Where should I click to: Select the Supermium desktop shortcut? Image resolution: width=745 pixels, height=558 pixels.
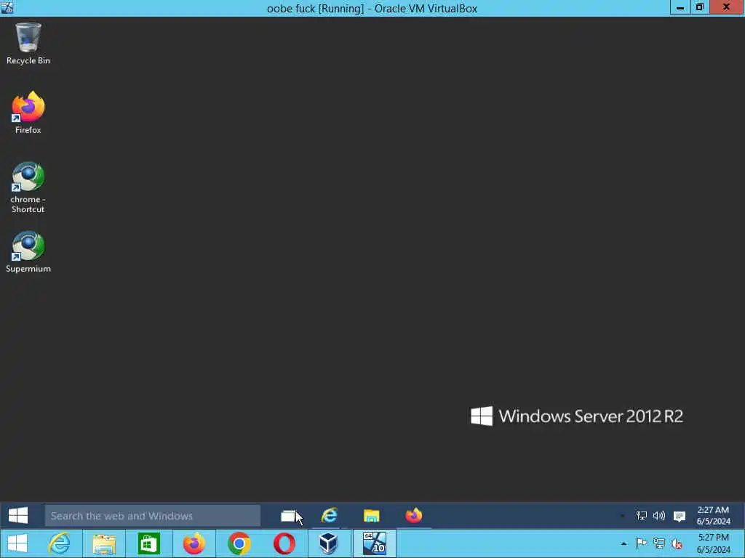(x=28, y=252)
